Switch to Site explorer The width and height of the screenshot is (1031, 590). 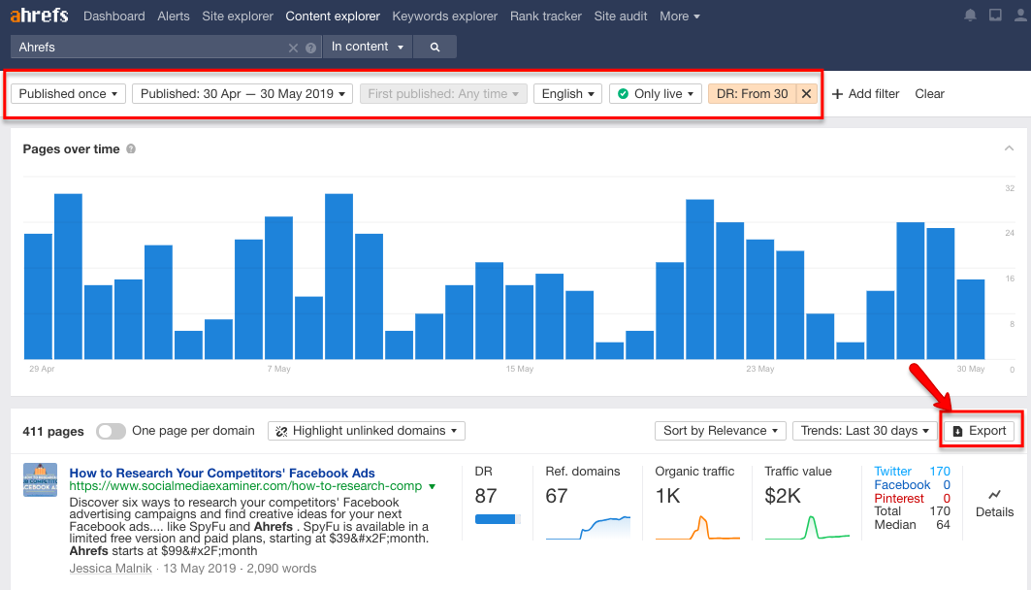pyautogui.click(x=238, y=16)
